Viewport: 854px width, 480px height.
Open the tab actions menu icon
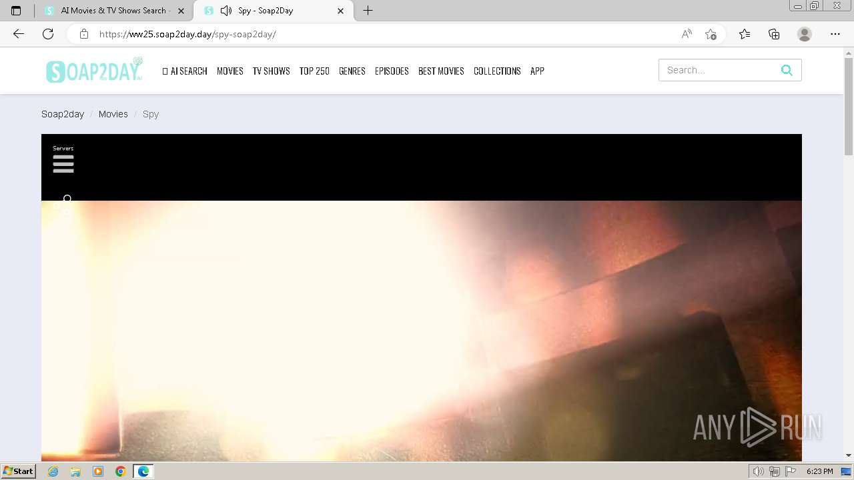click(16, 11)
